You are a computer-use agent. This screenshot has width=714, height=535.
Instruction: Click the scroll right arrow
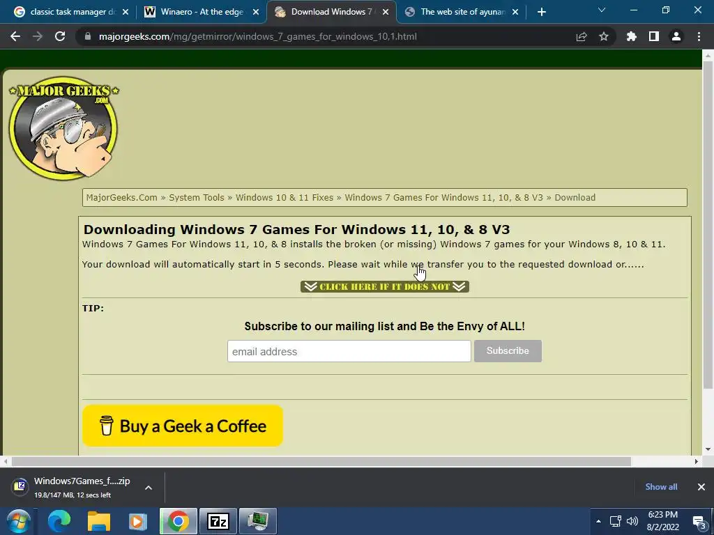[697, 461]
